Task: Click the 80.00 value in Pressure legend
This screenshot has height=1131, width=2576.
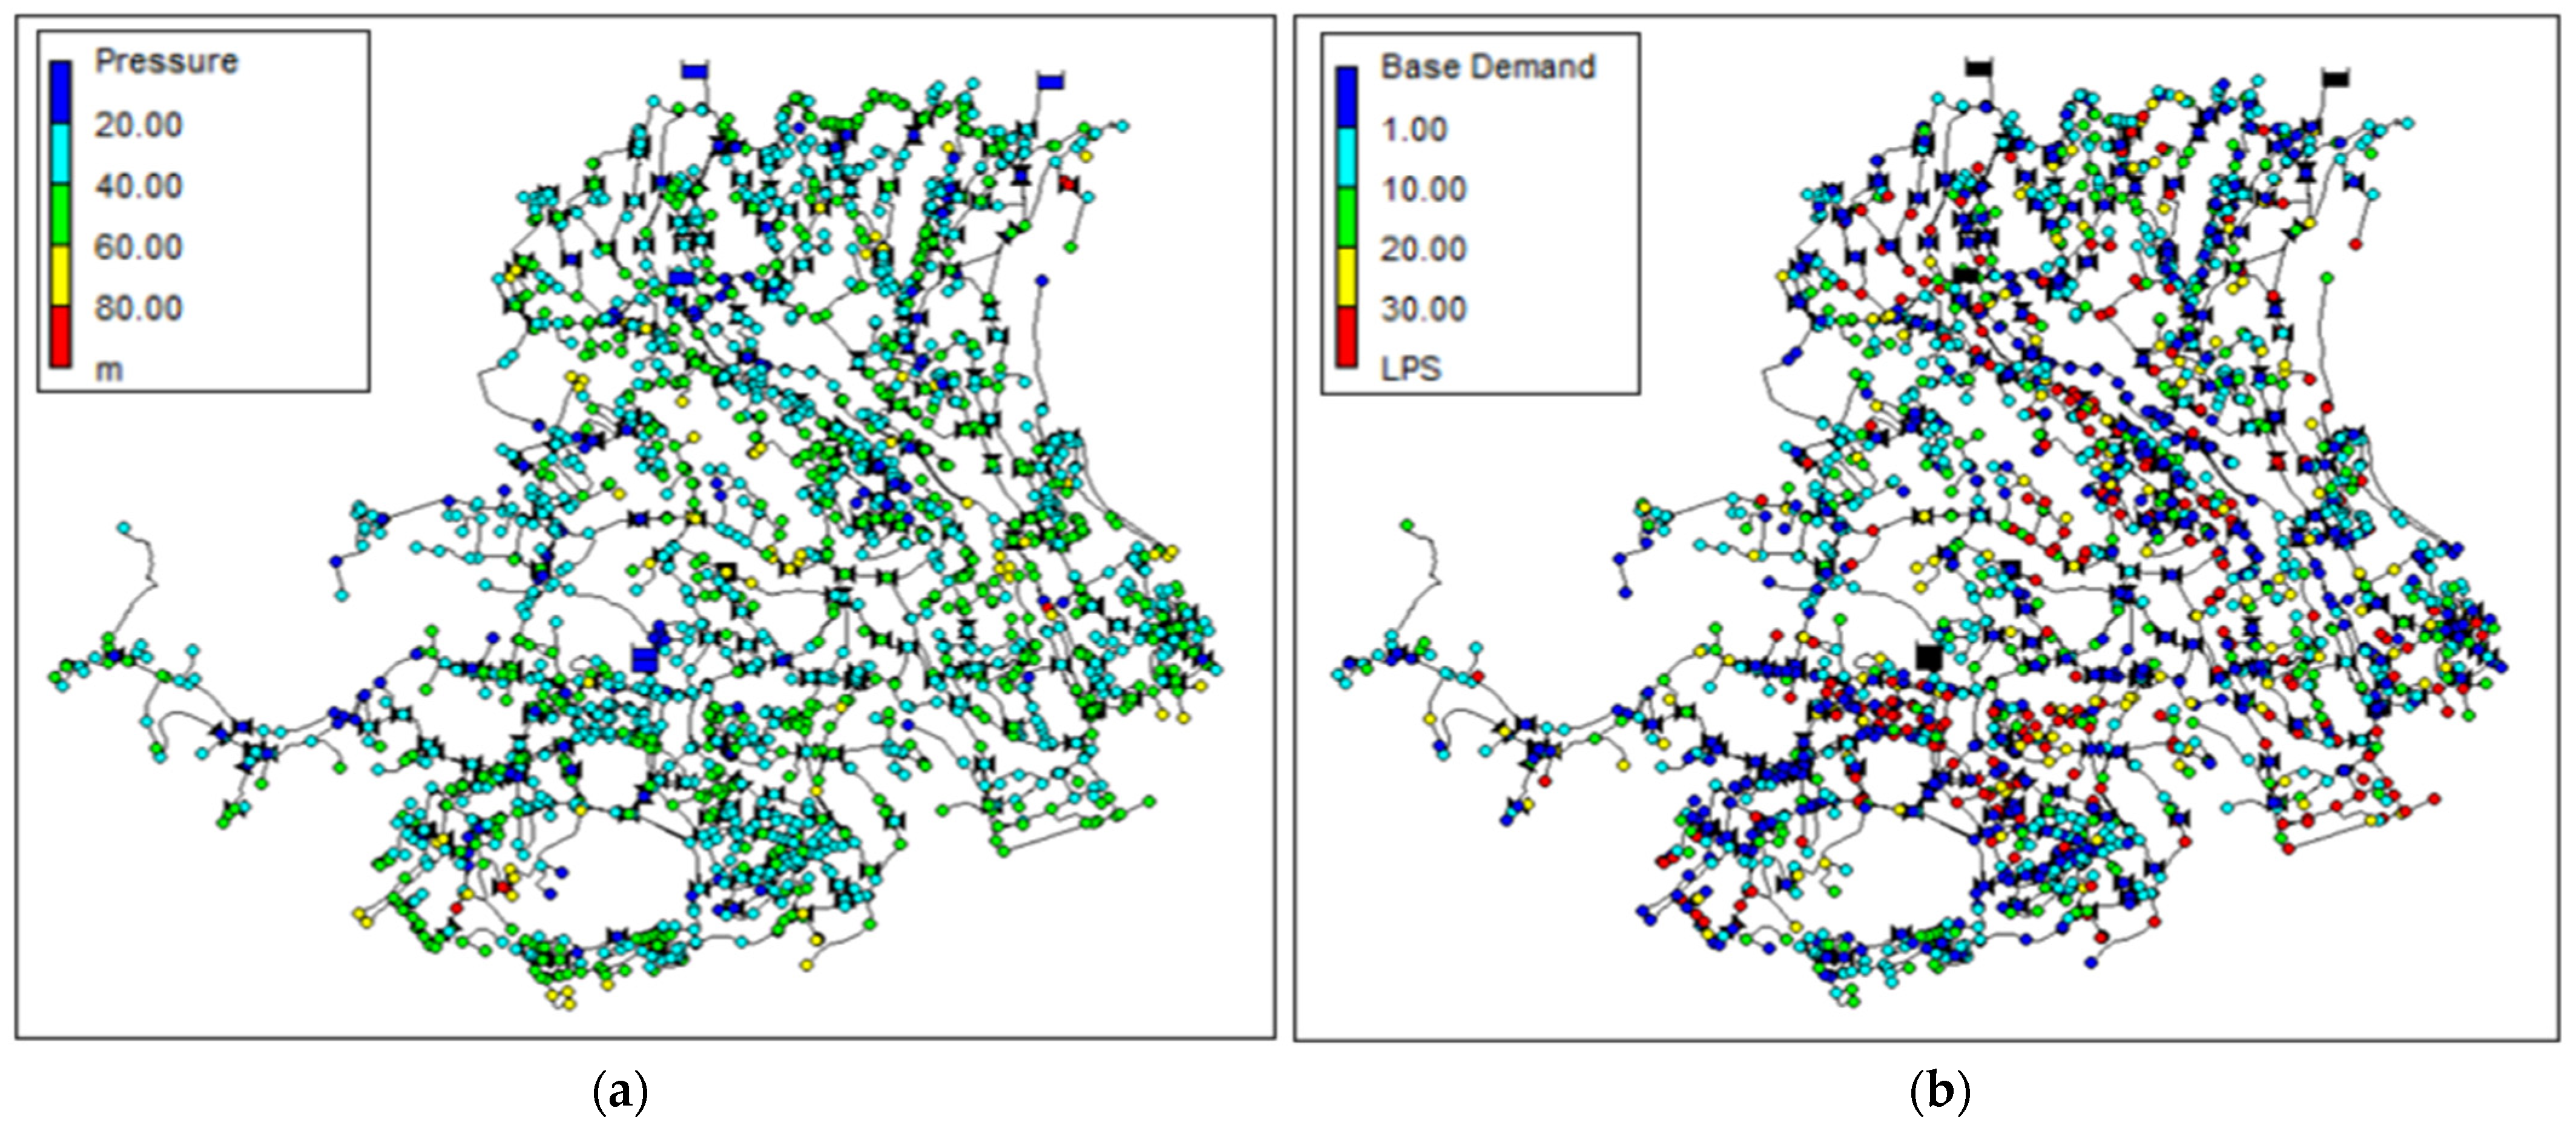Action: (x=138, y=308)
